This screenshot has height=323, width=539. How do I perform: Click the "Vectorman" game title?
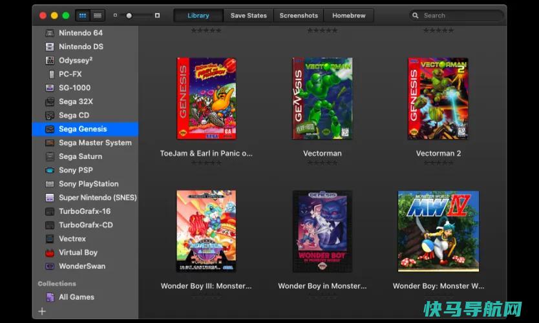tap(322, 154)
